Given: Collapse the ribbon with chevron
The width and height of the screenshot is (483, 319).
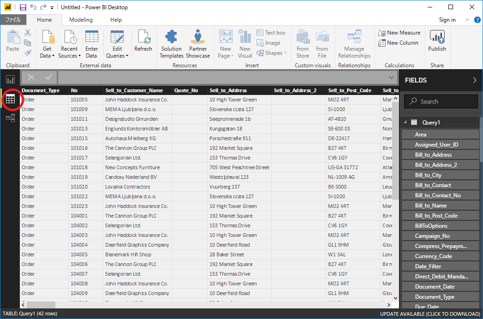Looking at the screenshot, I should [467, 20].
